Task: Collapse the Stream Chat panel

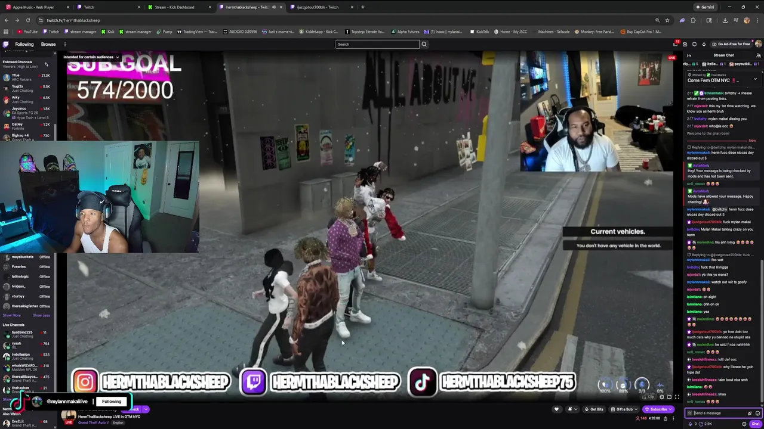Action: click(x=689, y=55)
